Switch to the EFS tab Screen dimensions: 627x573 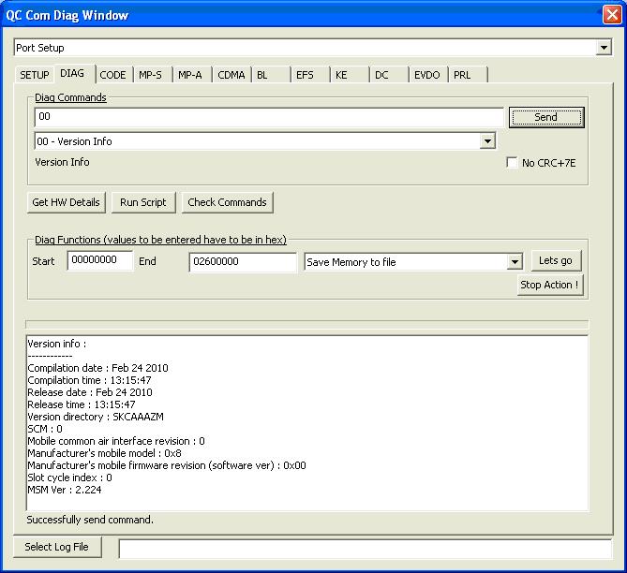pos(310,75)
